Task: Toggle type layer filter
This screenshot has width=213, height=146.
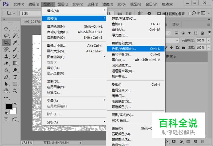Action: pos(189,33)
